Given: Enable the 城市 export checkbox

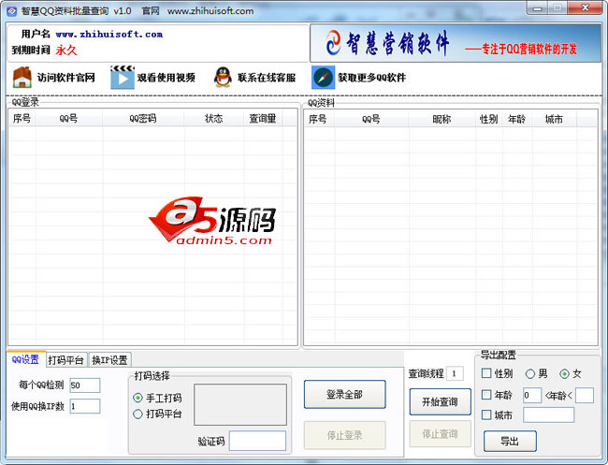Looking at the screenshot, I should [486, 415].
